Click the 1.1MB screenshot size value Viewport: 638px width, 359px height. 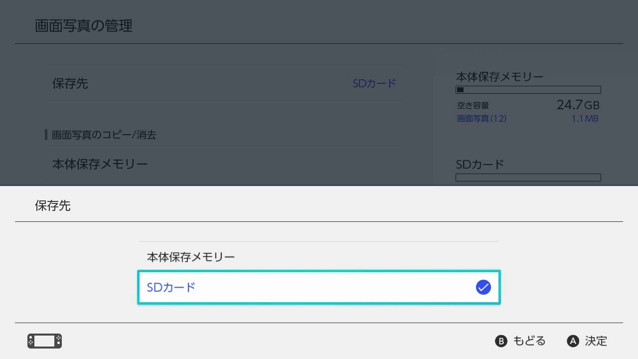tap(585, 119)
